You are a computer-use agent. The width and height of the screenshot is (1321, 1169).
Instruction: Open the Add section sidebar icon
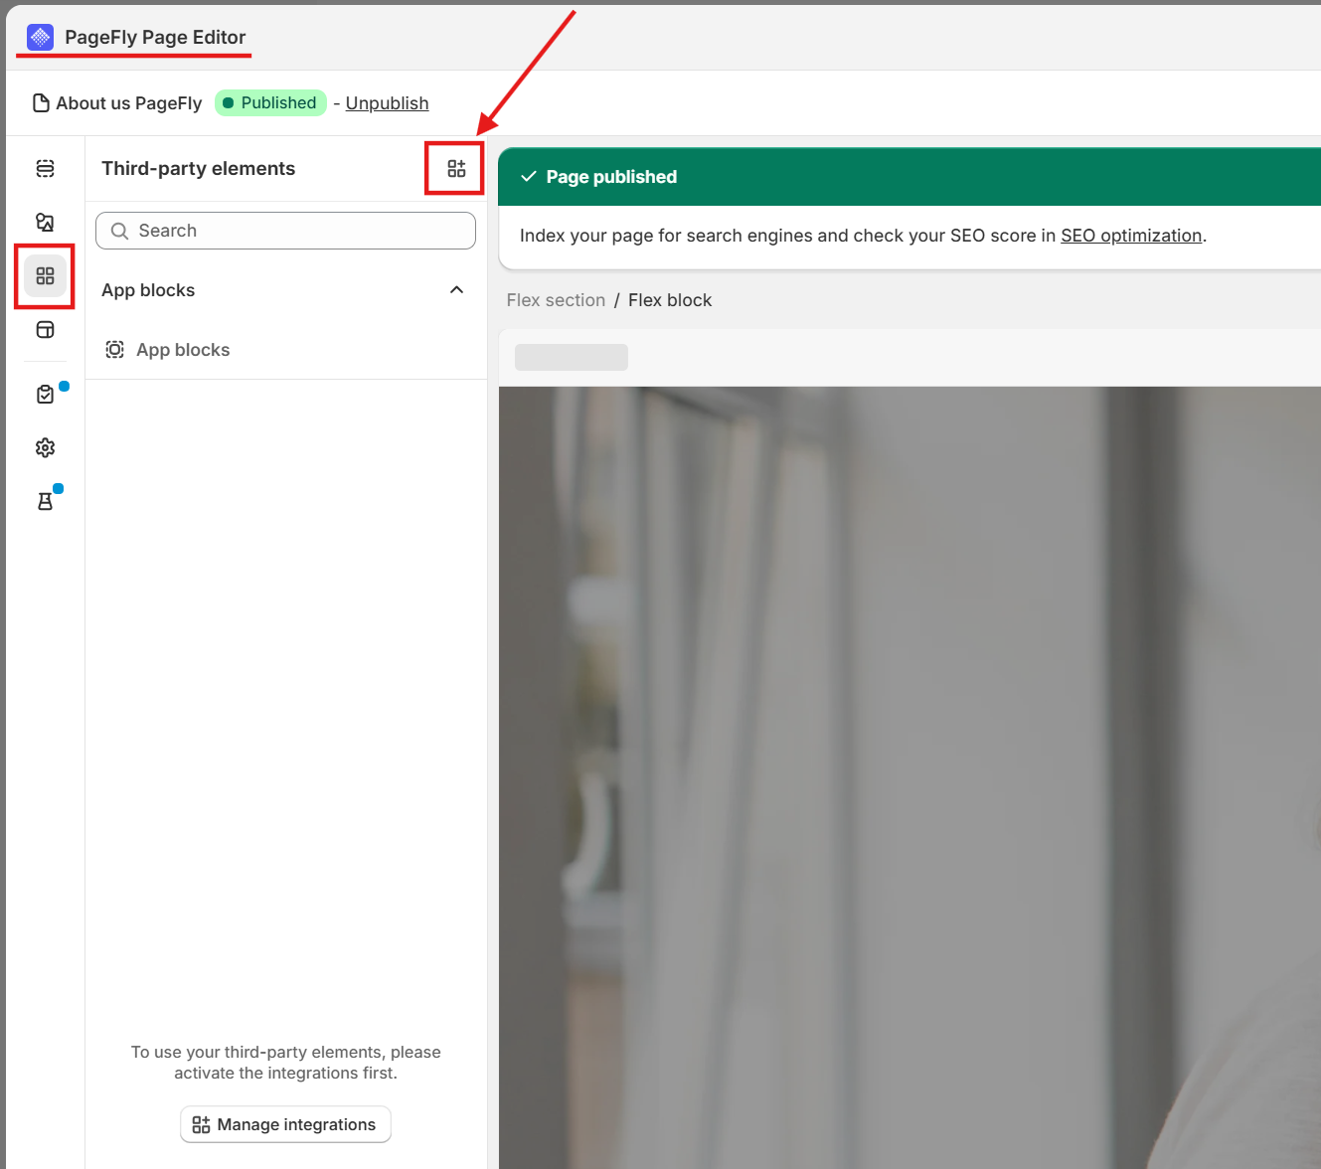point(45,168)
